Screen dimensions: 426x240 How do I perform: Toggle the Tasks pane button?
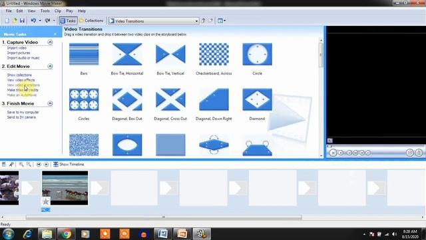(x=68, y=21)
